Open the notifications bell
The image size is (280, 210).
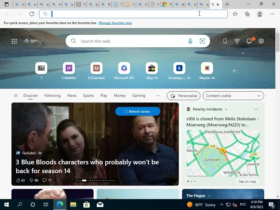pos(249,41)
